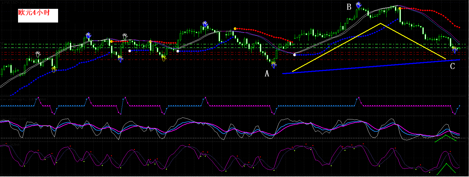Viewport: 469px width, 177px height.
Task: Click the yellow dot starting the first short red dotted line
Action: click(111, 42)
